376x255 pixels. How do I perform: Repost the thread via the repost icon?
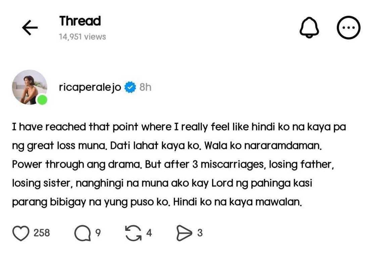pyautogui.click(x=133, y=233)
